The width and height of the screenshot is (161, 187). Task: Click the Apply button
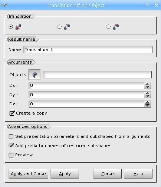point(65,174)
